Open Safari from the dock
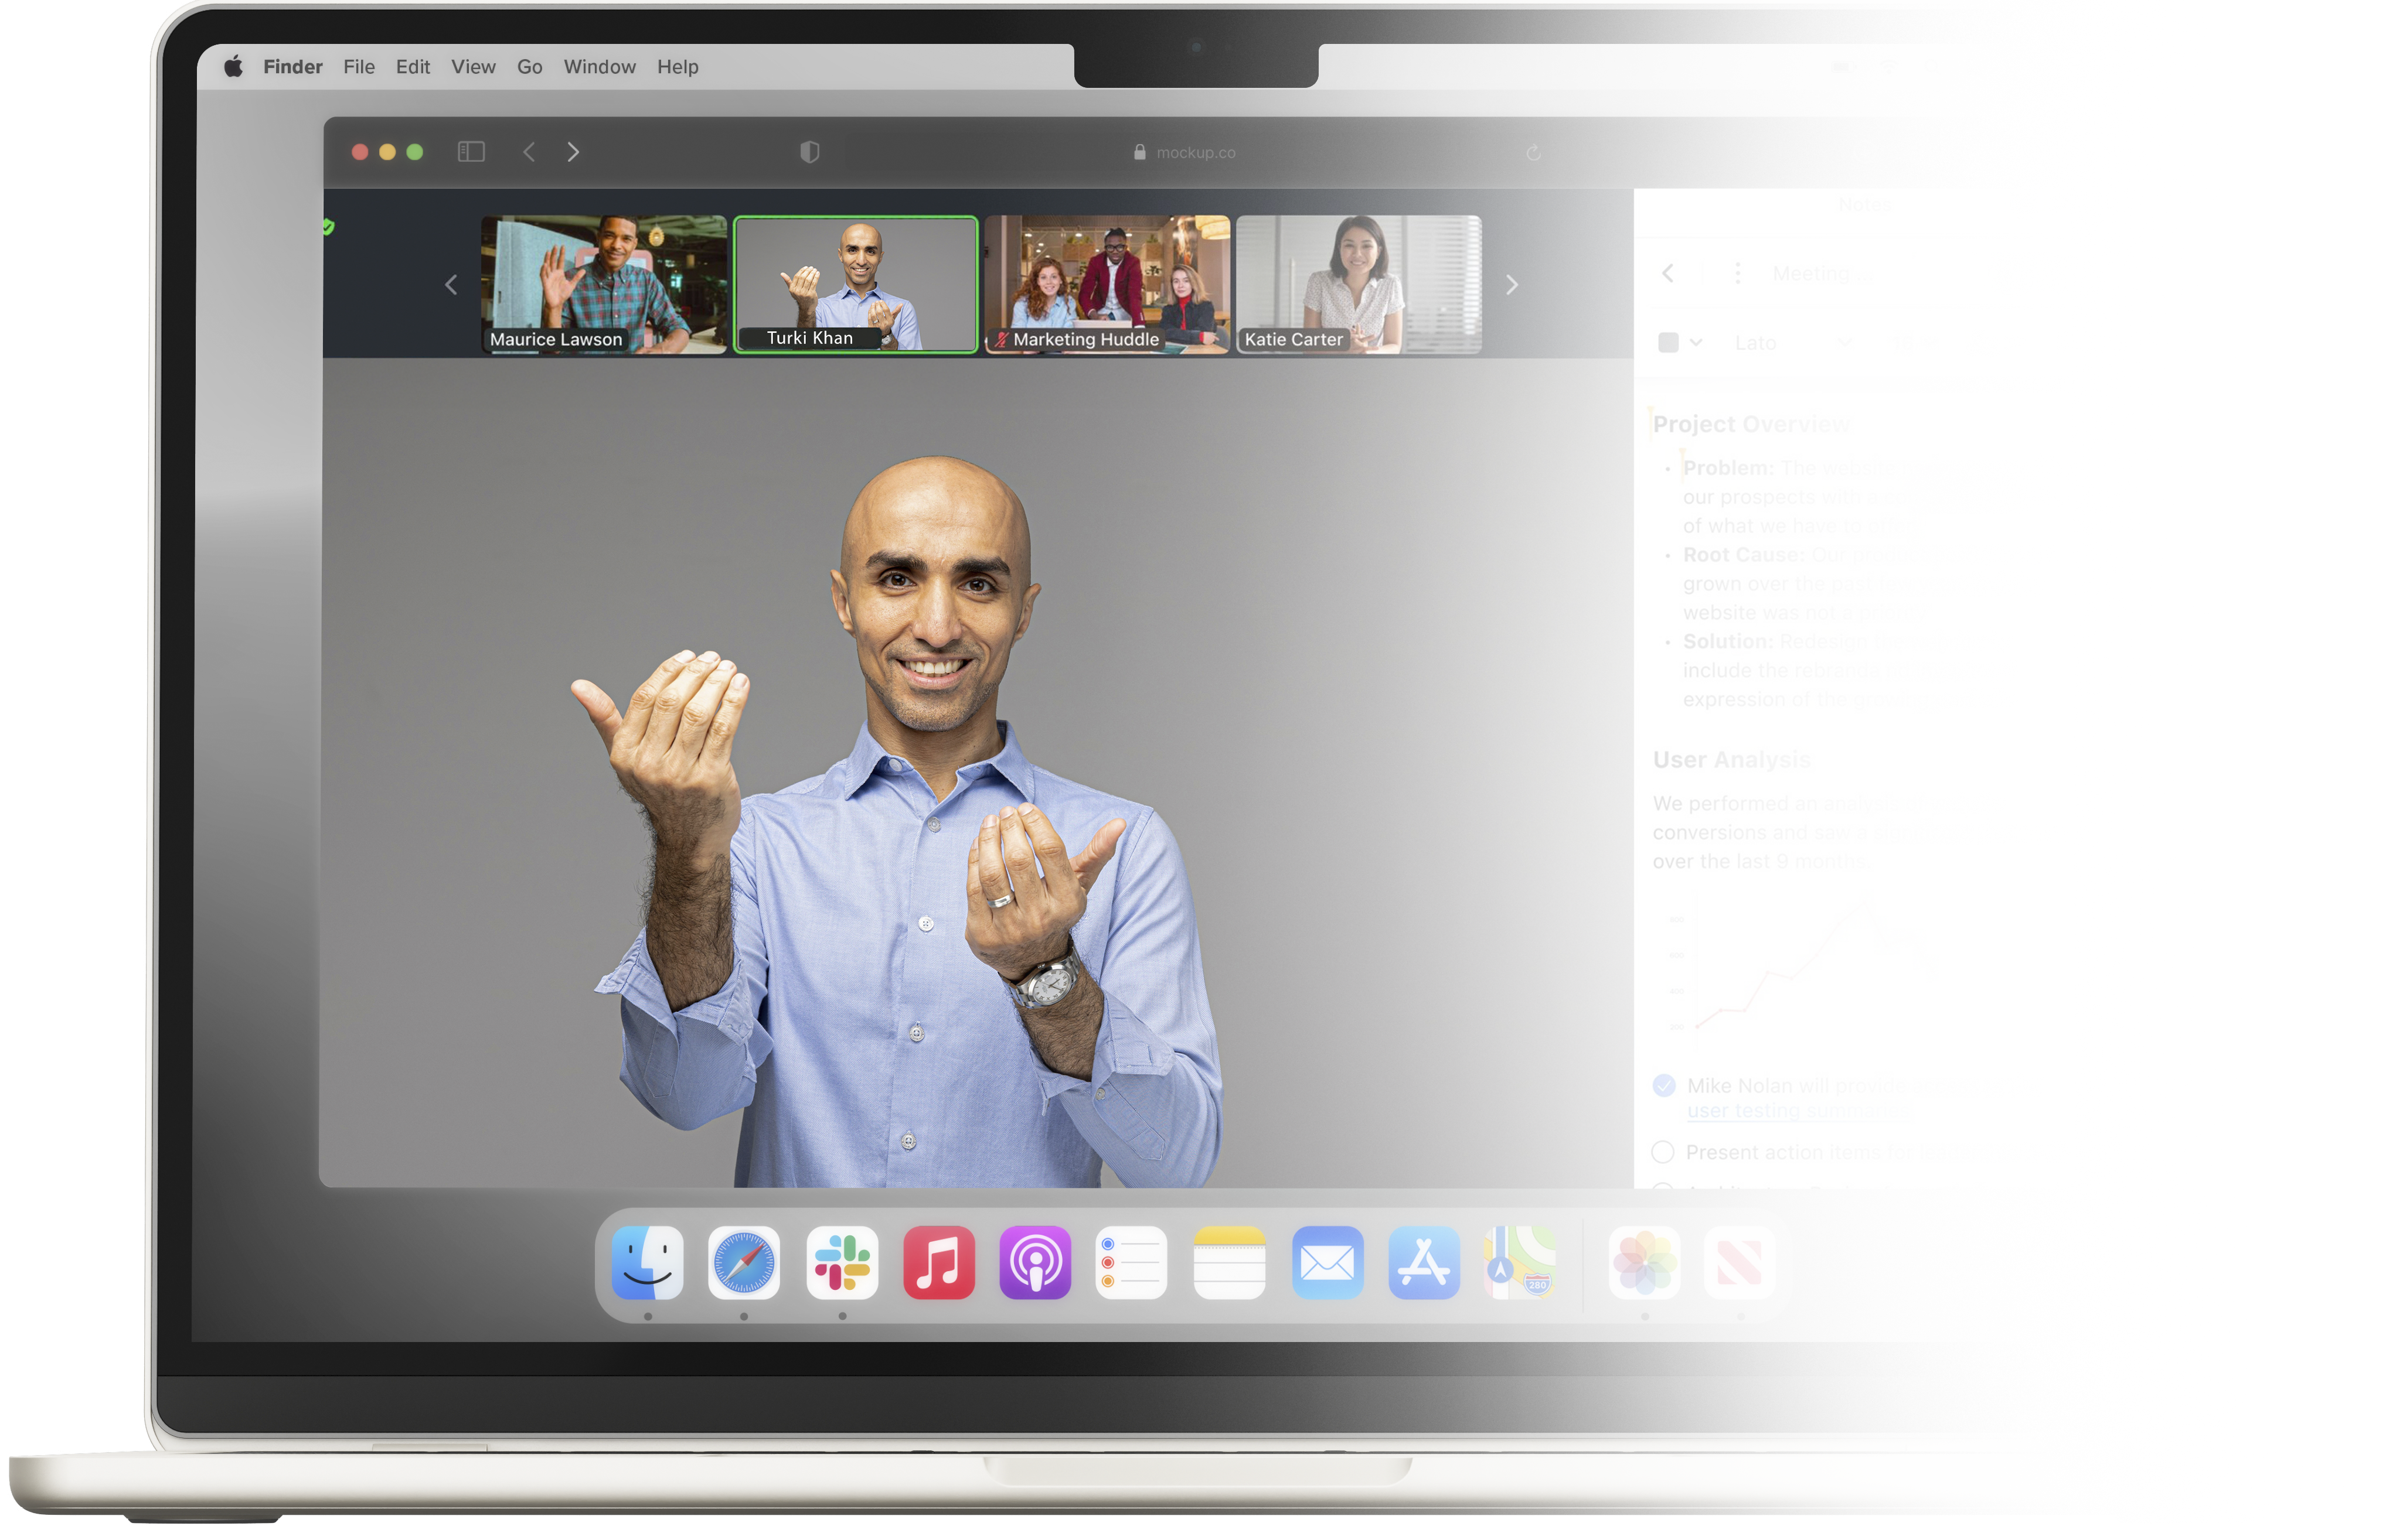The image size is (2403, 1540). click(743, 1263)
